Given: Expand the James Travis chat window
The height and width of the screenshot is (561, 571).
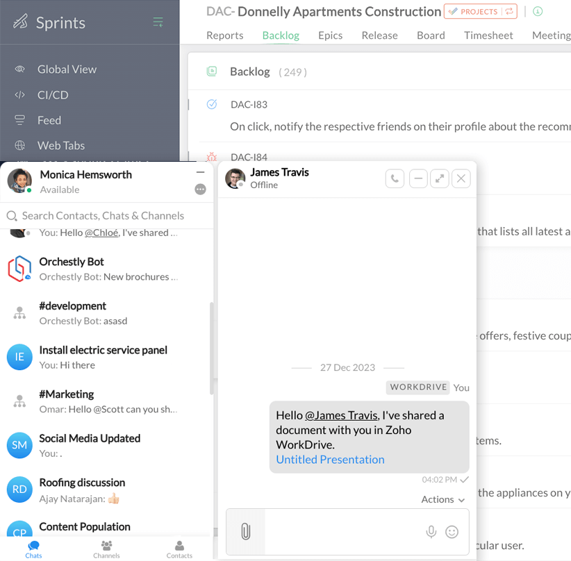Looking at the screenshot, I should click(440, 178).
